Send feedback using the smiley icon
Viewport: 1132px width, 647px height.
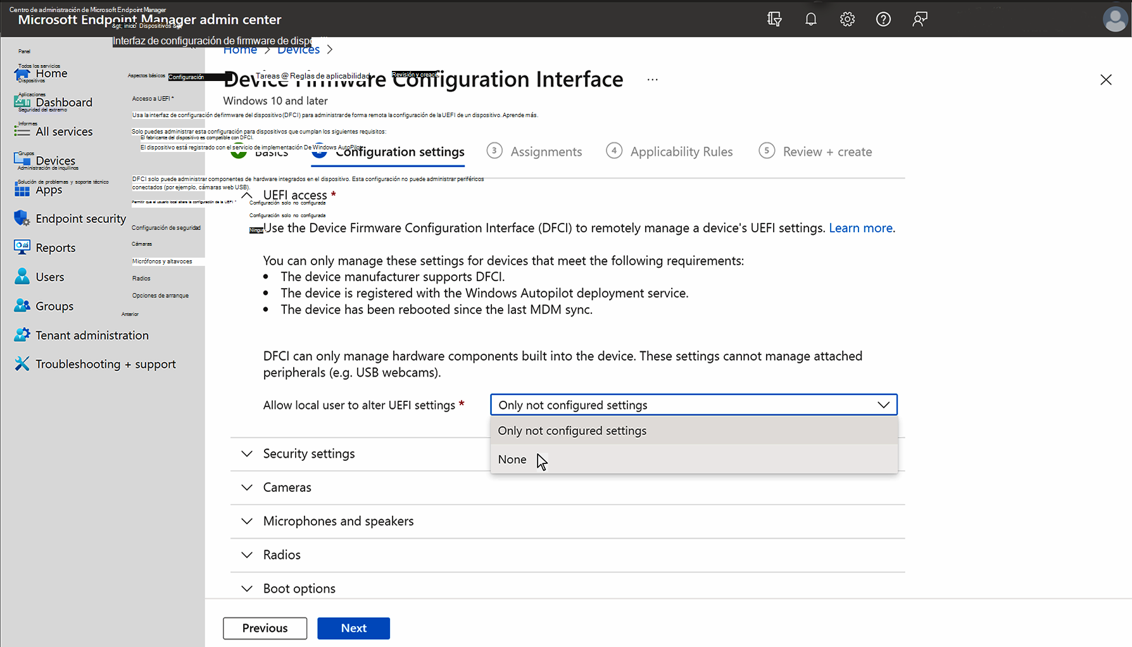(919, 19)
